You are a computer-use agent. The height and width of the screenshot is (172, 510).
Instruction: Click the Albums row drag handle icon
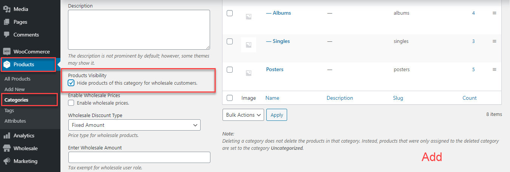494,13
